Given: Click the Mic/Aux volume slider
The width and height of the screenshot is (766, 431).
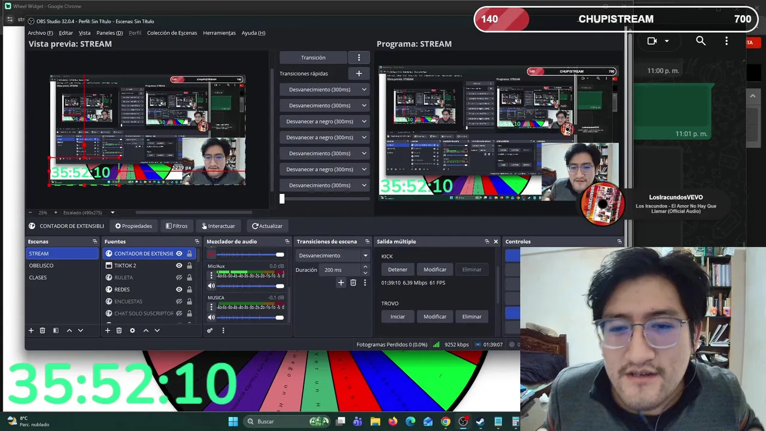Looking at the screenshot, I should (x=251, y=286).
